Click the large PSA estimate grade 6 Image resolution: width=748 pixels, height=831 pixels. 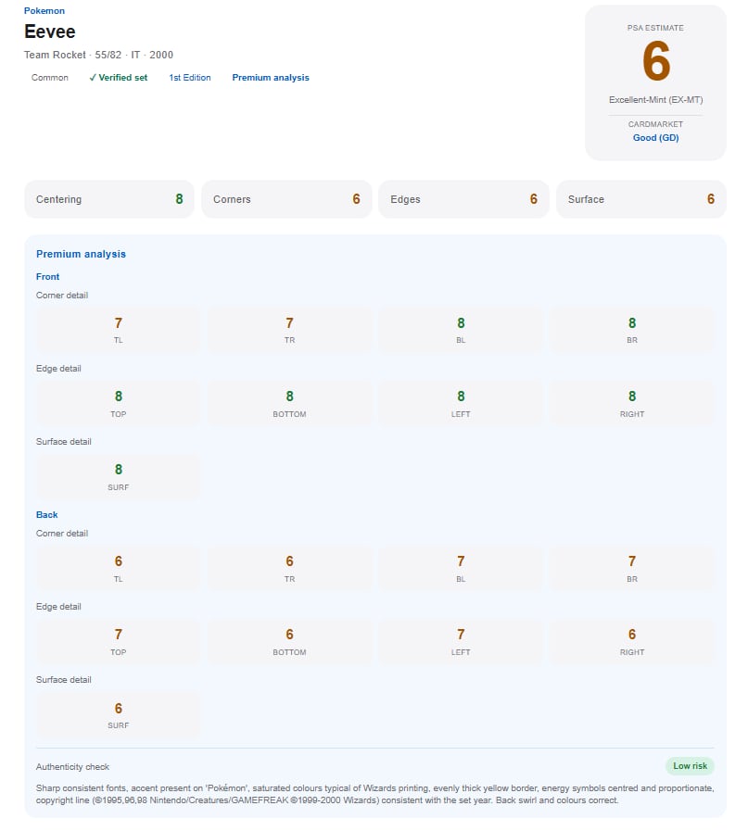coord(655,61)
